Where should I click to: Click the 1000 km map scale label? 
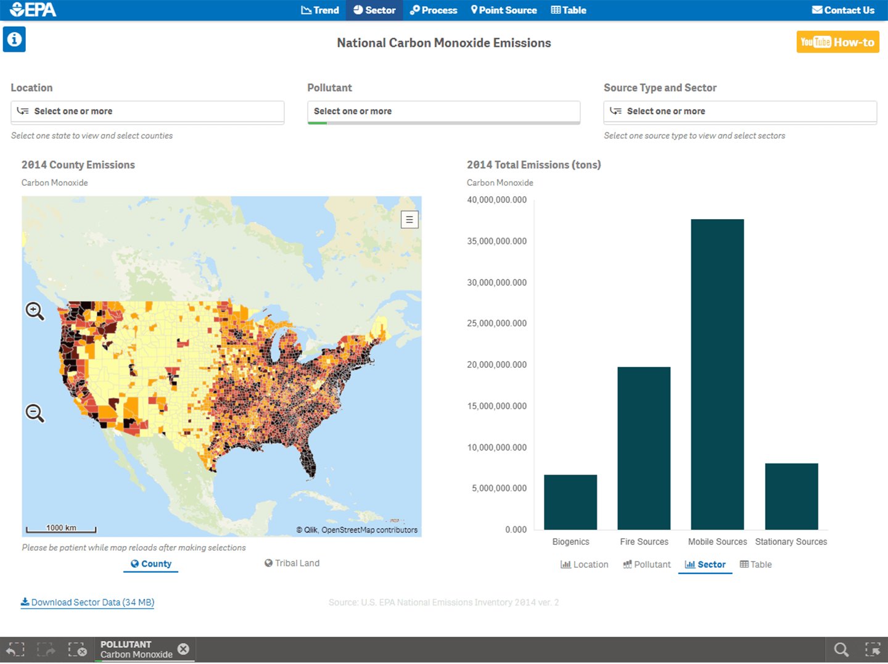(x=61, y=528)
